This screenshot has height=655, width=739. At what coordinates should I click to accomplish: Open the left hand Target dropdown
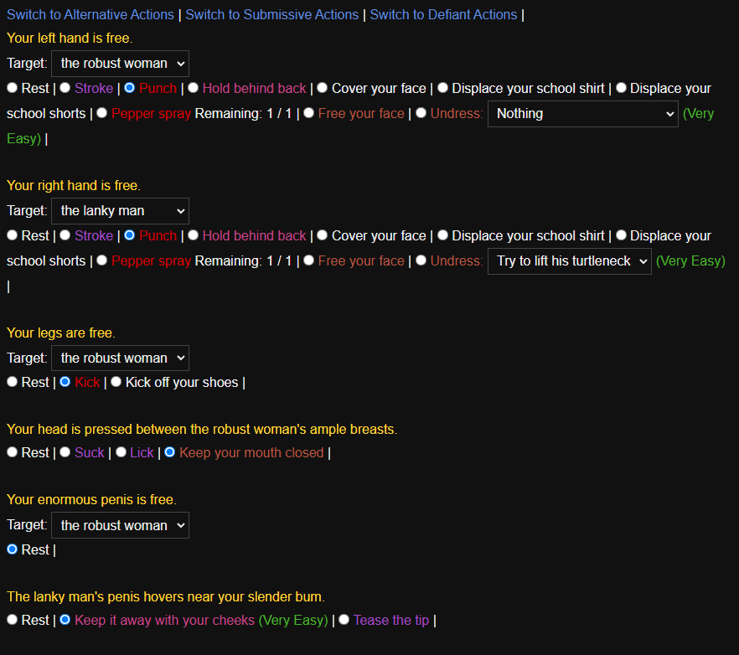coord(120,64)
